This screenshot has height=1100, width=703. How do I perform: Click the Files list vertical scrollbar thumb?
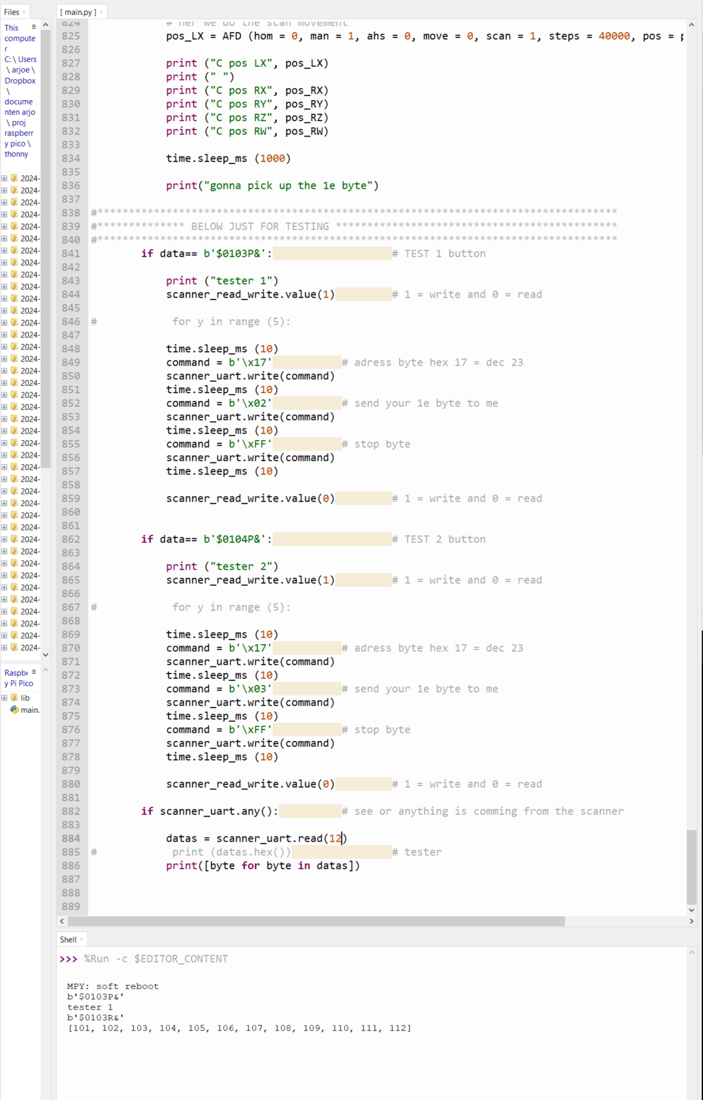[x=45, y=249]
